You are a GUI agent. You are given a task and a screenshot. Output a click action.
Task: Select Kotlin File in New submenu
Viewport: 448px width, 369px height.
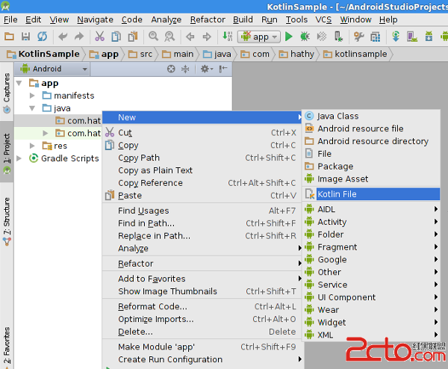(x=371, y=194)
